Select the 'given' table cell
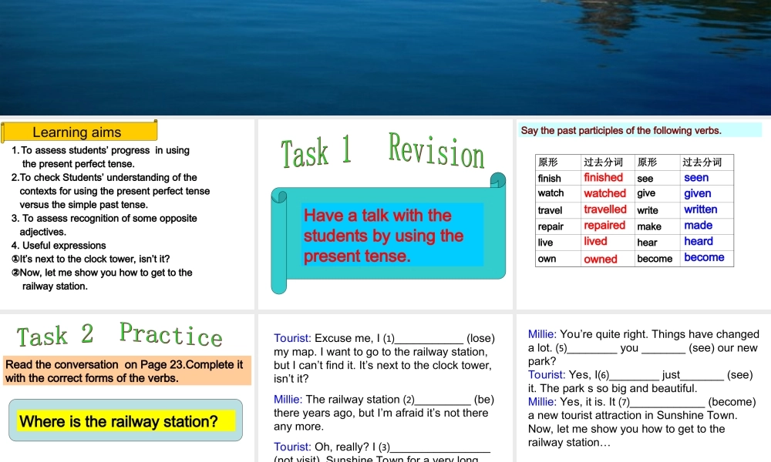771x462 pixels. pyautogui.click(x=706, y=193)
